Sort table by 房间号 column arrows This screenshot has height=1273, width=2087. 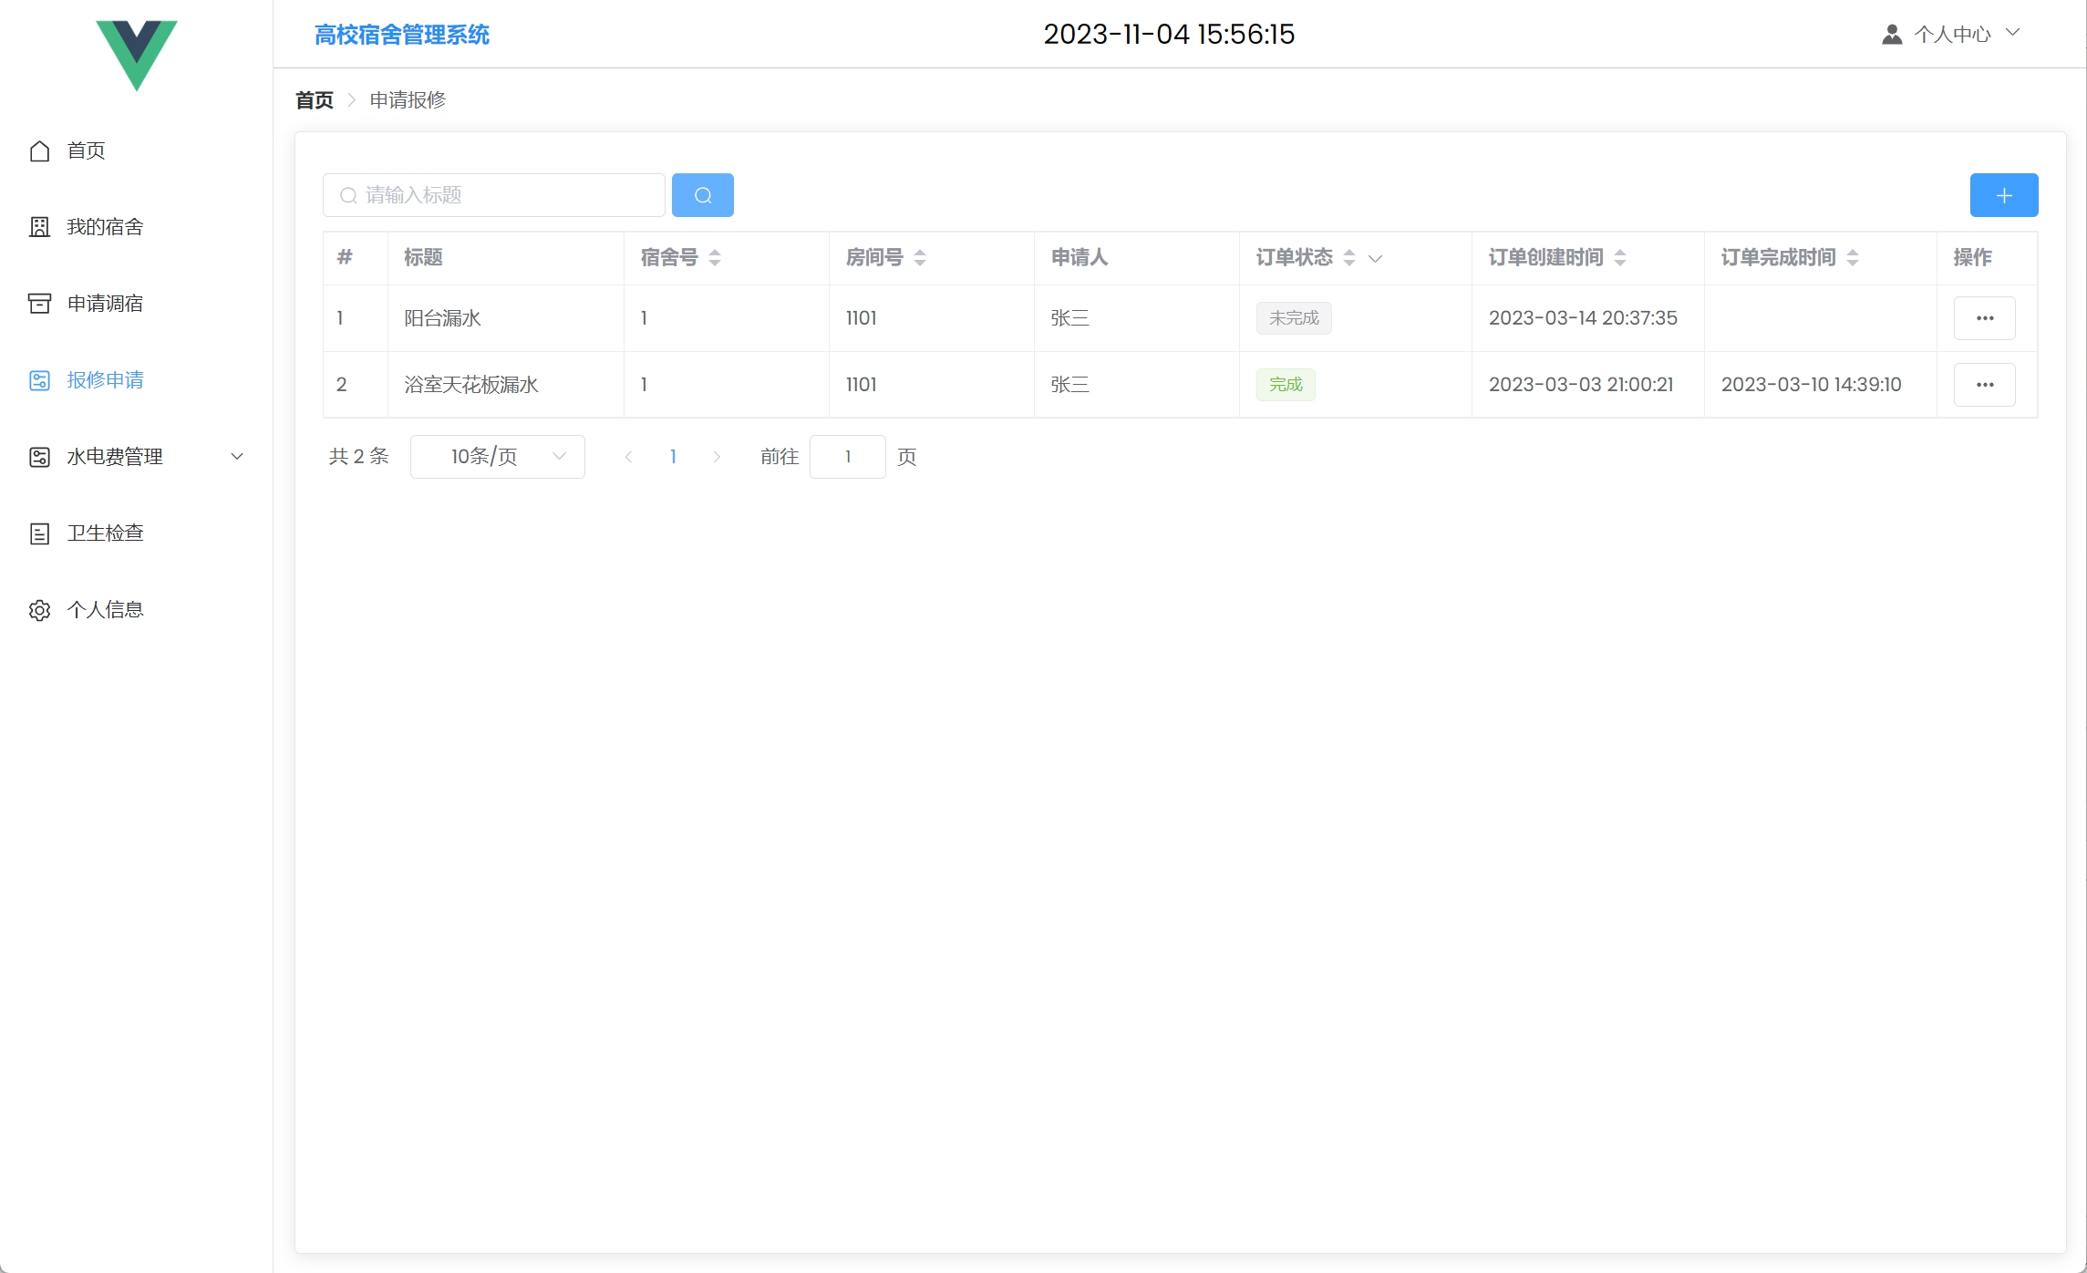pos(920,258)
